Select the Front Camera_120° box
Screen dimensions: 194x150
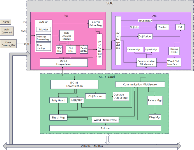pyautogui.click(x=8, y=44)
